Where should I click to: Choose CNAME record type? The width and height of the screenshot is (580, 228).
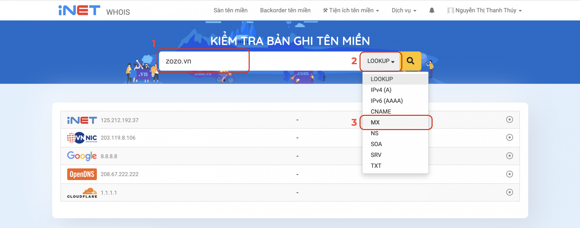click(x=395, y=112)
